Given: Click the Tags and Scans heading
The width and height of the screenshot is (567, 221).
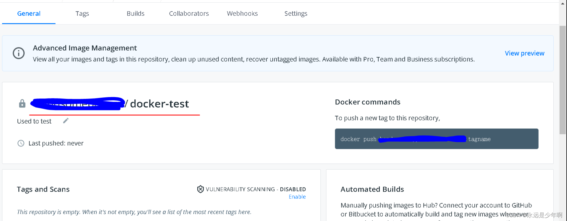Looking at the screenshot, I should click(43, 189).
